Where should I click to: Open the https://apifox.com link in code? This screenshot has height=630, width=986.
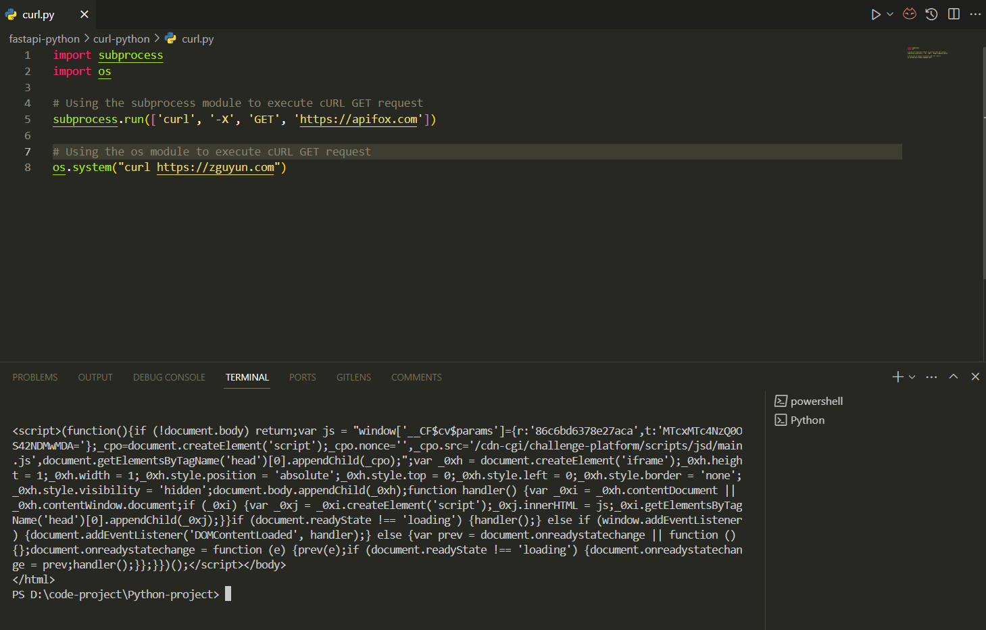click(x=359, y=120)
